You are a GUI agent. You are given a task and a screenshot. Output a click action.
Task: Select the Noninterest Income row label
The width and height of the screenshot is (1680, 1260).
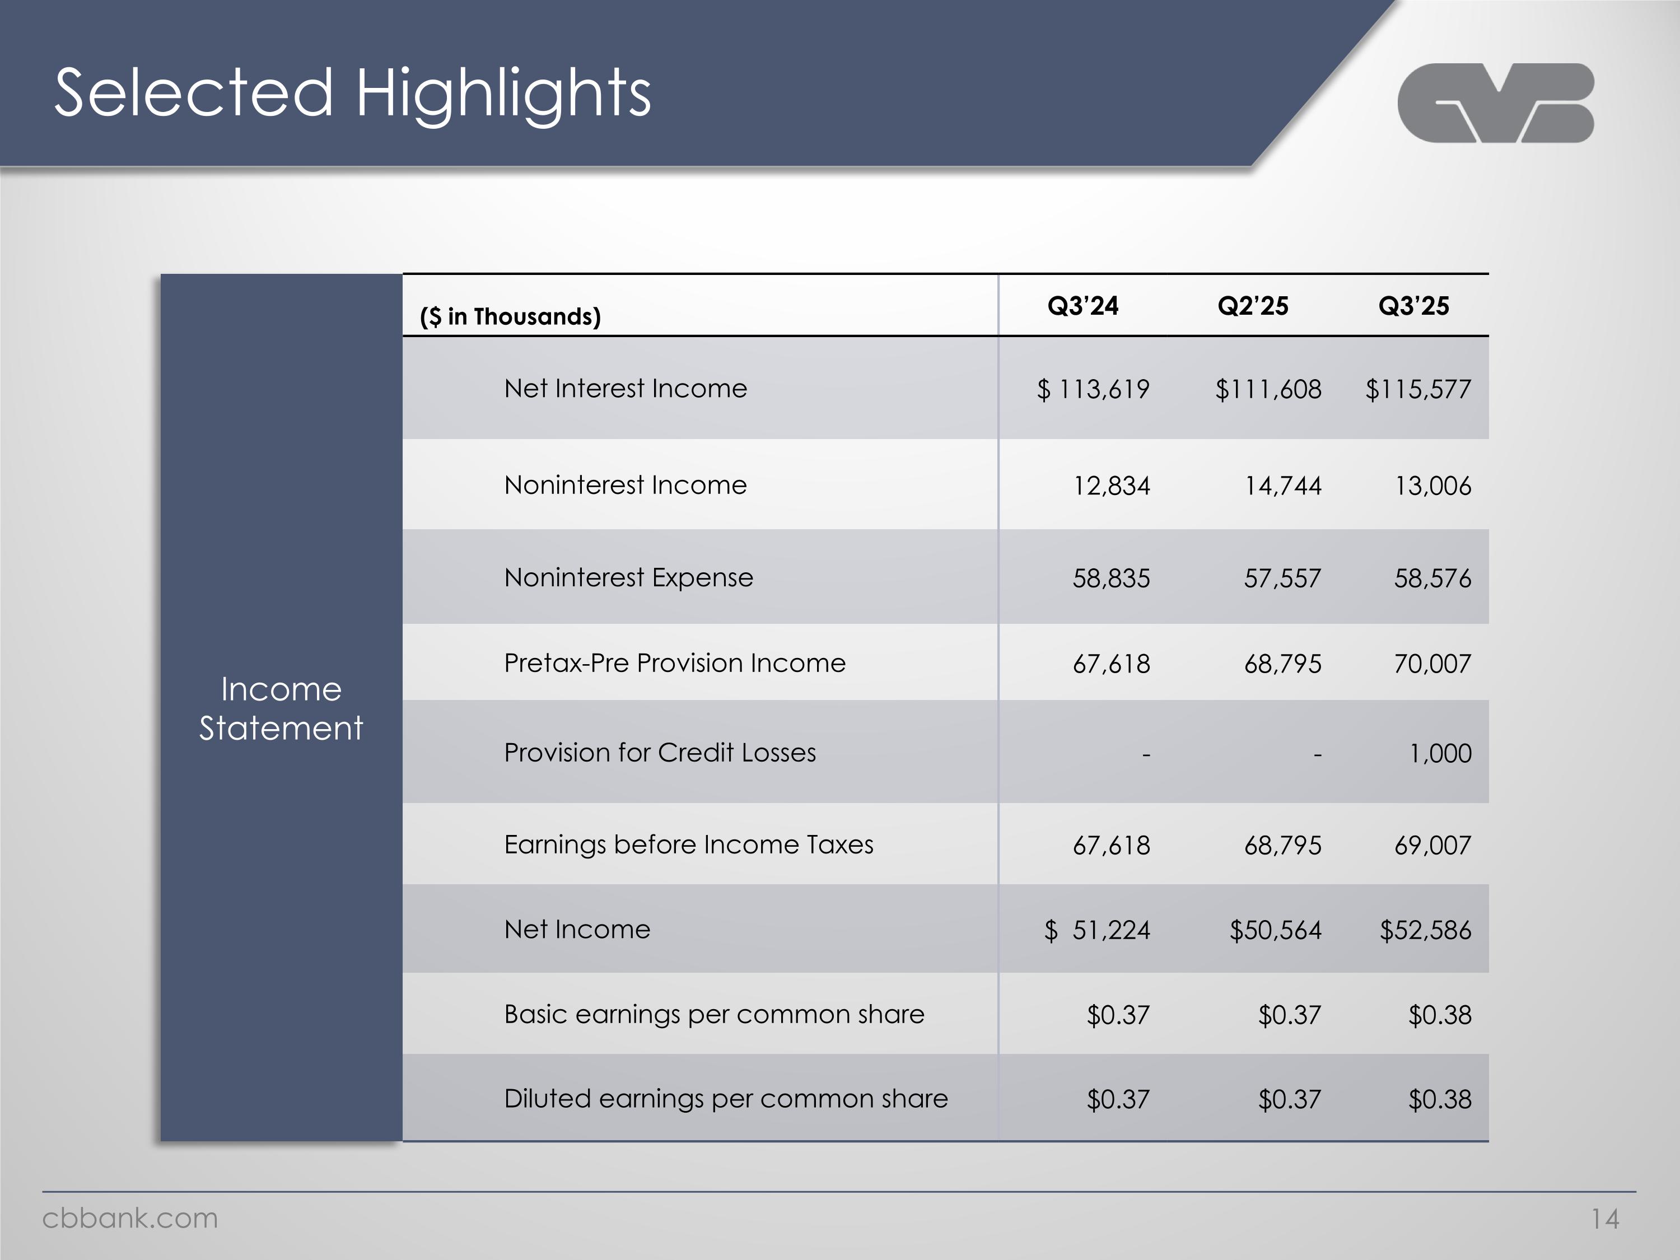[x=625, y=484]
